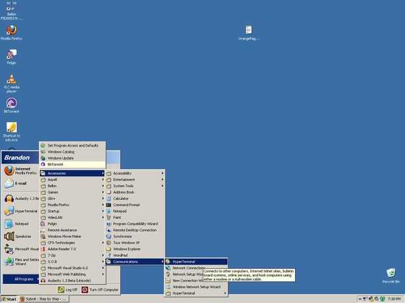The height and width of the screenshot is (303, 405).
Task: Open Network Connections in Communications
Action: [189, 268]
